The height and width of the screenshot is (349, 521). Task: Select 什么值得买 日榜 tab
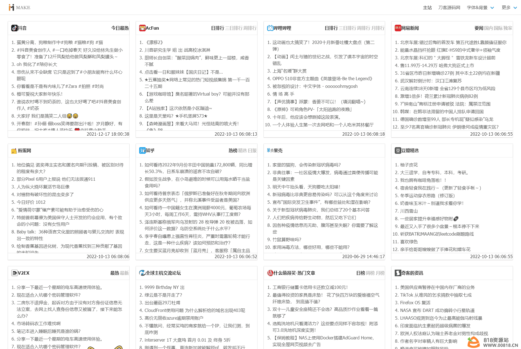click(361, 273)
